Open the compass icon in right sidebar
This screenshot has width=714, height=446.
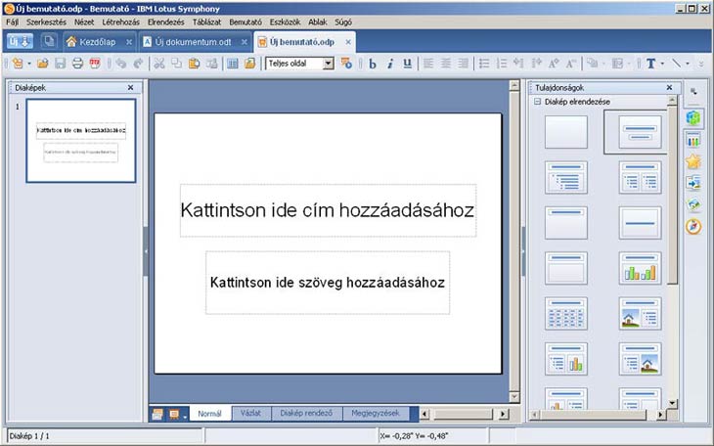pyautogui.click(x=694, y=226)
